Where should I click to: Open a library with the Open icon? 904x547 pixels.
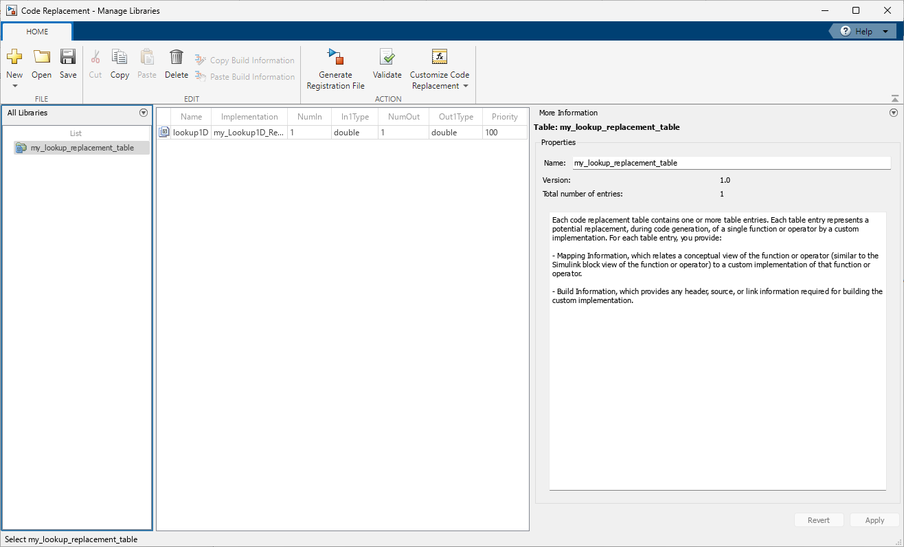tap(42, 57)
